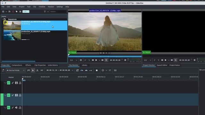Viewport: 205px width, 115px height.
Task: Open the clip monitor play options dropdown arrow
Action: tap(99, 60)
